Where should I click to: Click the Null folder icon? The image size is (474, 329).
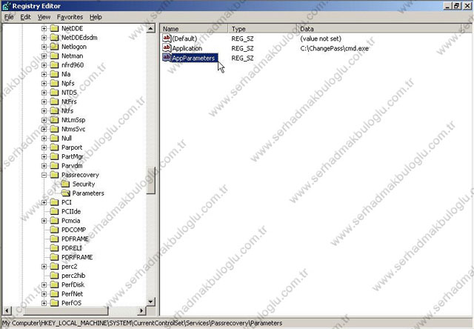coord(54,138)
